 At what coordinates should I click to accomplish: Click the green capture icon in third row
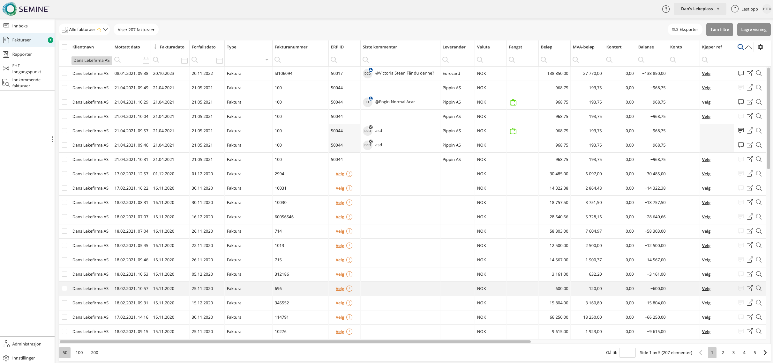[513, 102]
